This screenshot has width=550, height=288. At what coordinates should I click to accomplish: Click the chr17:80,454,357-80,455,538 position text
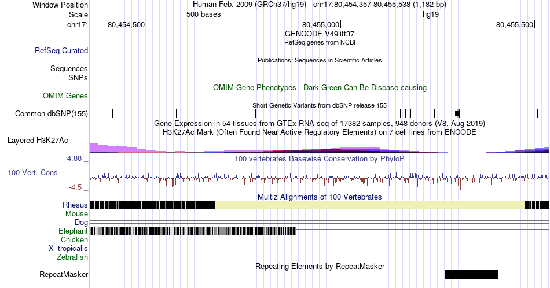click(380, 5)
